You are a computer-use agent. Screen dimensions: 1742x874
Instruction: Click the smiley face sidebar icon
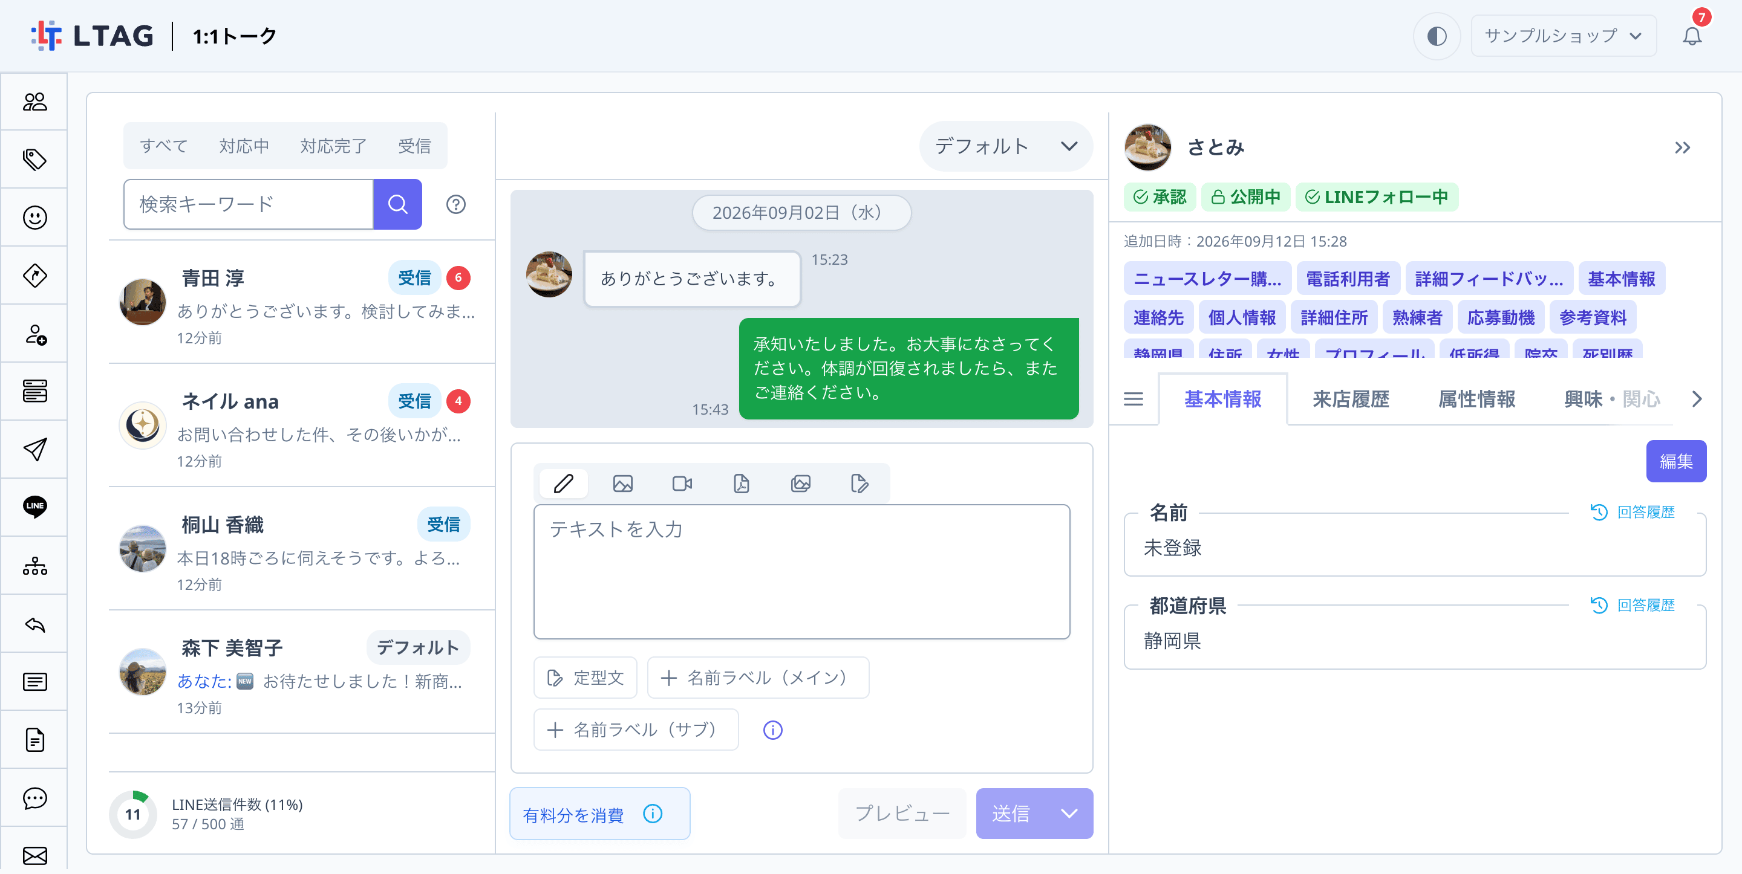[34, 218]
